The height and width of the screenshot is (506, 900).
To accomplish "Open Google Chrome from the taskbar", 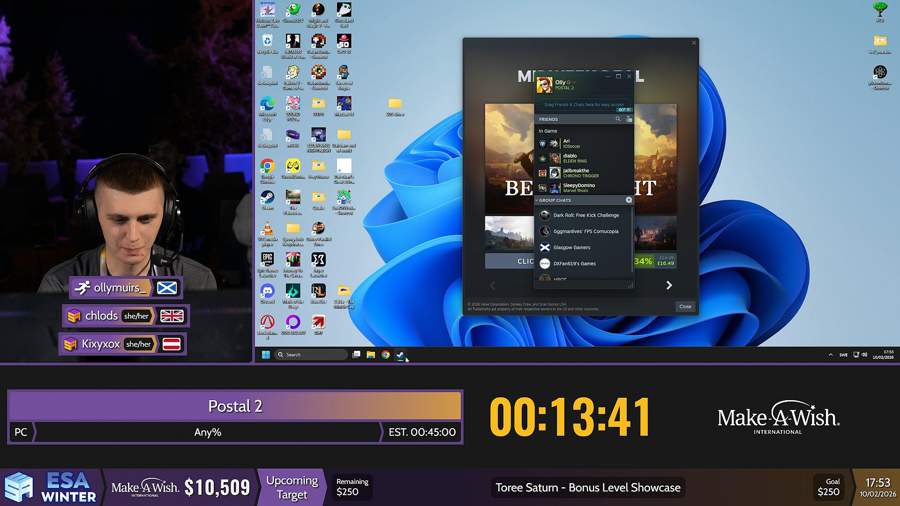I will [385, 355].
